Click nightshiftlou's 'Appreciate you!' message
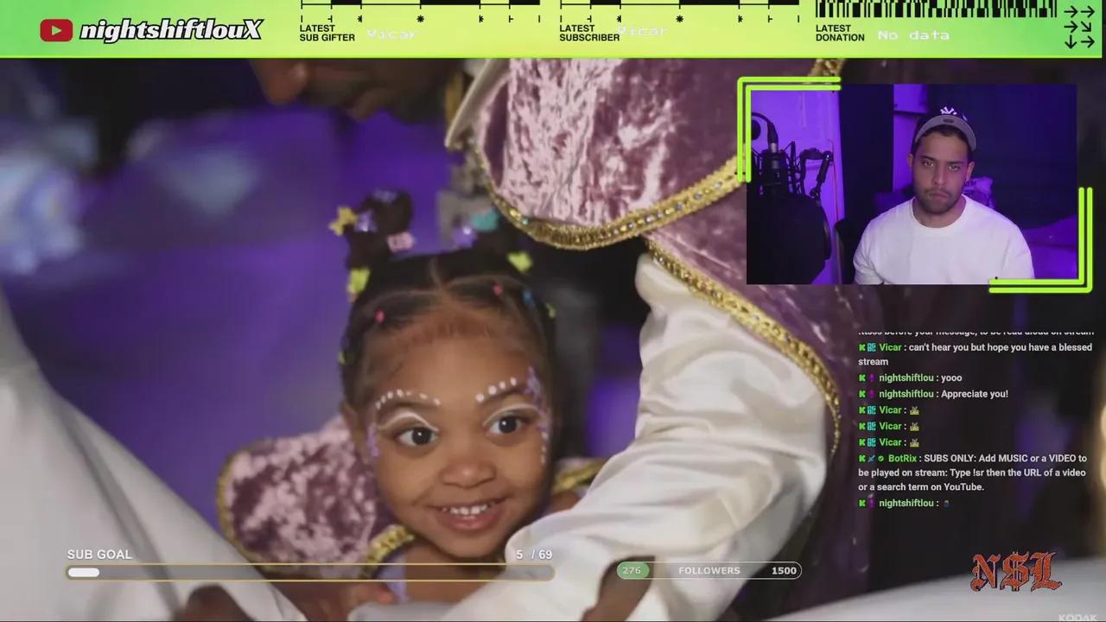The image size is (1106, 622). 974,394
